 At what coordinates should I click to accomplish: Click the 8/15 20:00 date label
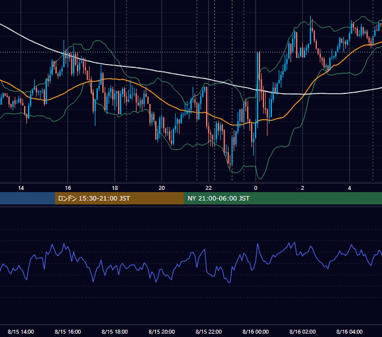[x=162, y=331]
